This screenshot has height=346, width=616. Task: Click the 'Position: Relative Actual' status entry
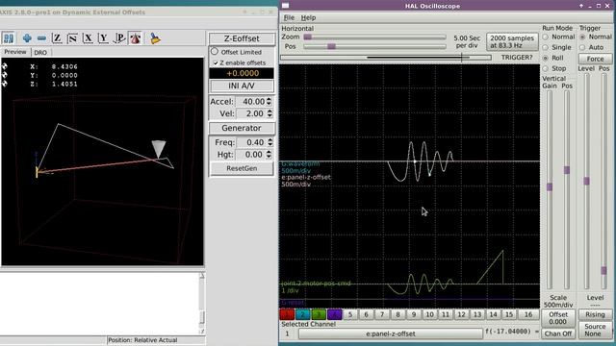pos(142,340)
